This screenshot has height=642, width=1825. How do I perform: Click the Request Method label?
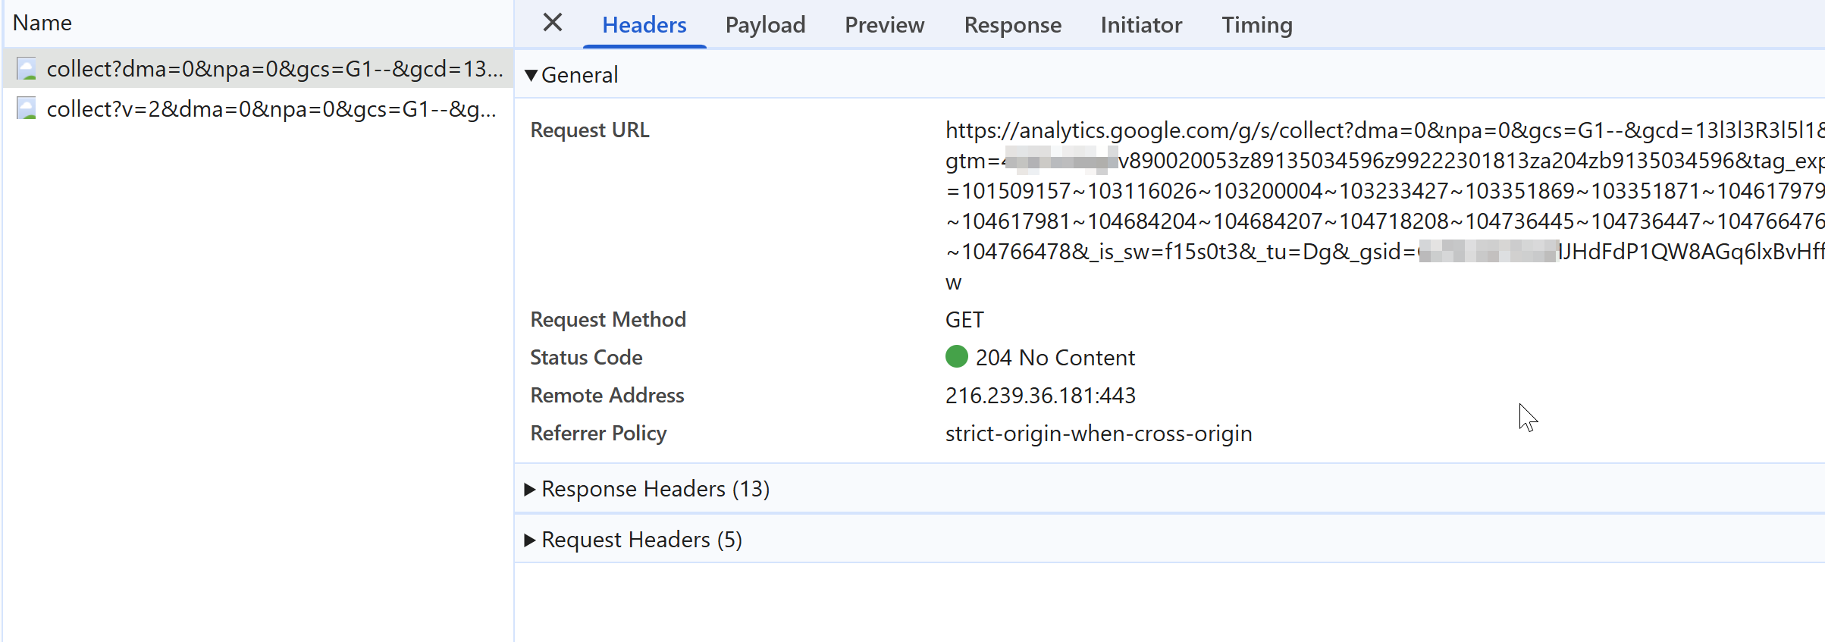tap(607, 320)
